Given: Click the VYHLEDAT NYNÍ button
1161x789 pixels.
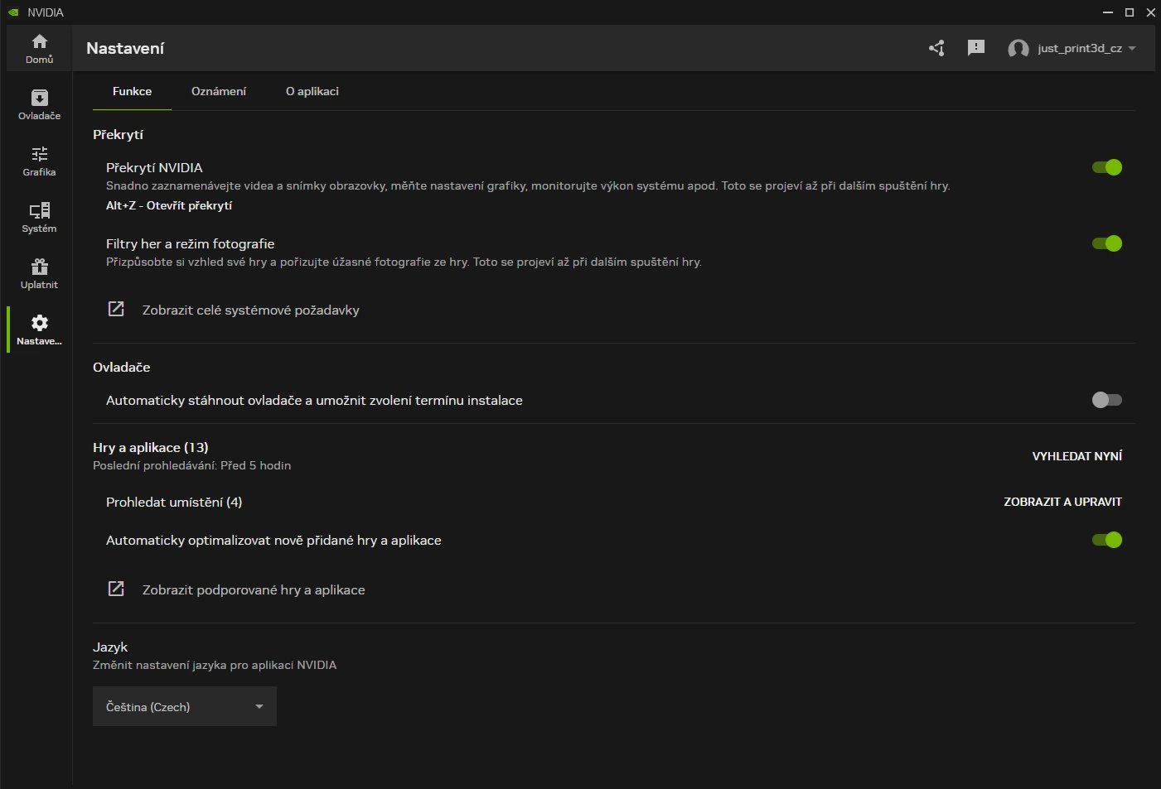Looking at the screenshot, I should coord(1076,456).
